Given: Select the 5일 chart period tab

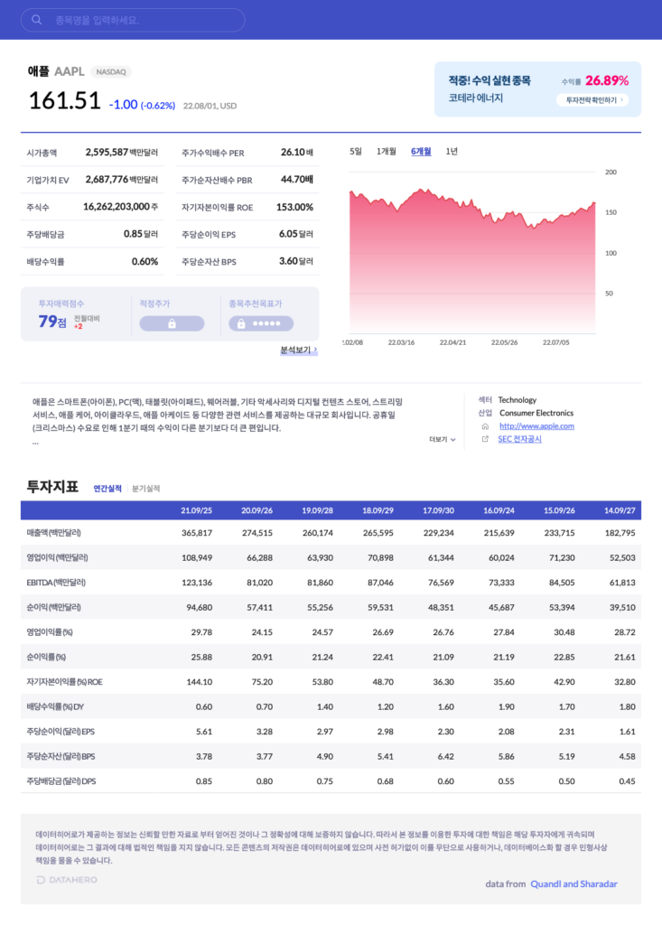Looking at the screenshot, I should pyautogui.click(x=355, y=152).
